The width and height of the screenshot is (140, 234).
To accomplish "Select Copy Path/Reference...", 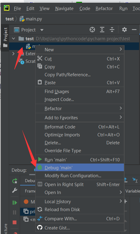I will pyautogui.click(x=80, y=75).
